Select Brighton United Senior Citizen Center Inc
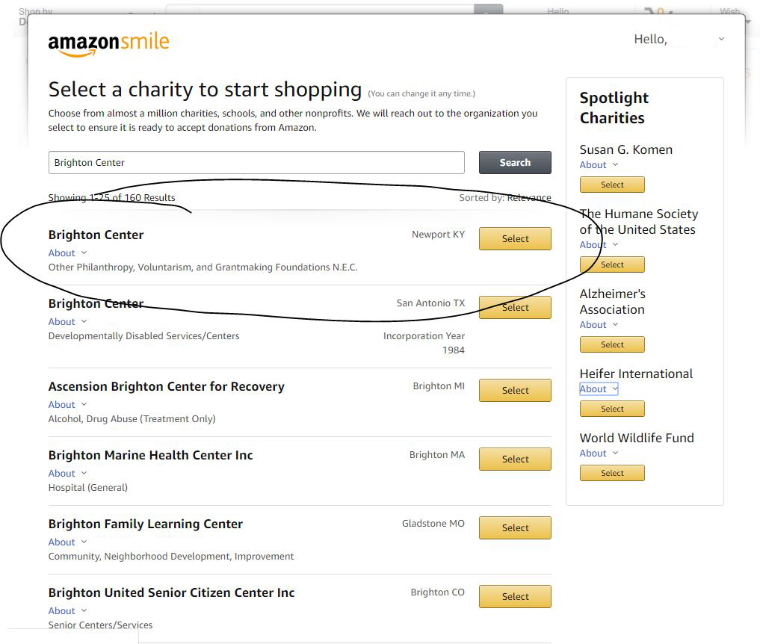 [x=515, y=597]
